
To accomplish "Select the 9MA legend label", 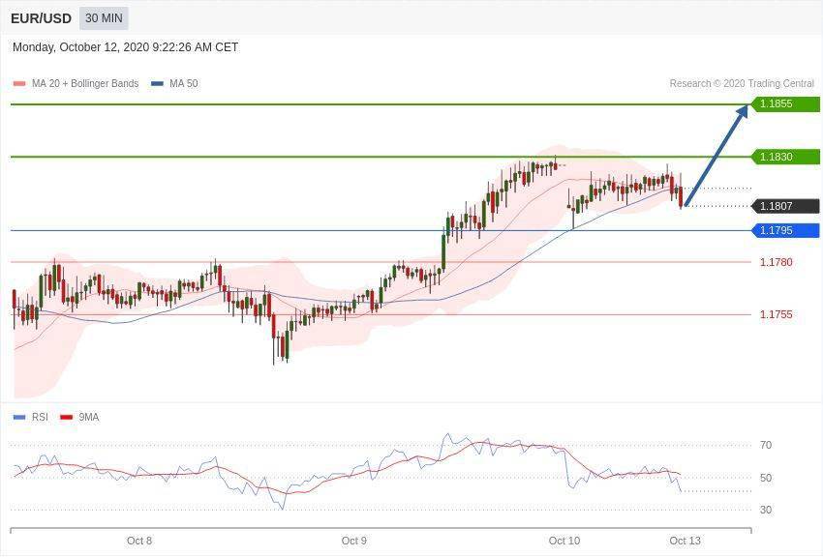I will (89, 417).
